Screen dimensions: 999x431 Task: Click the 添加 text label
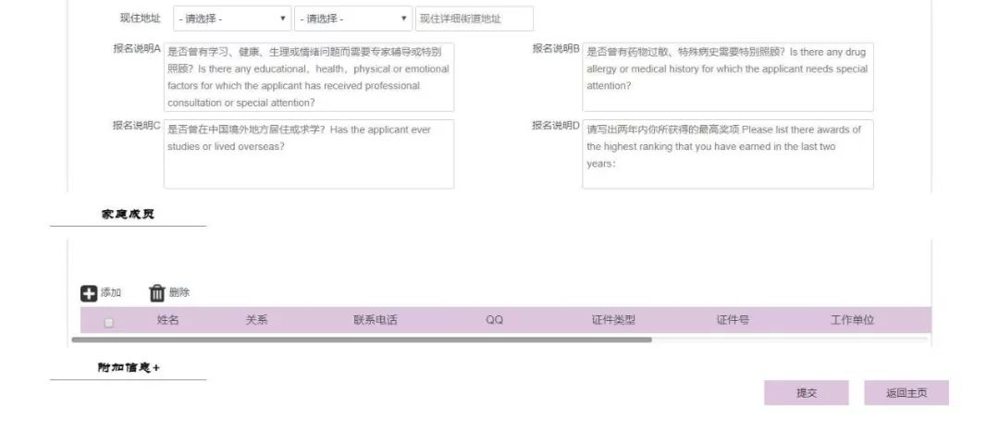point(111,293)
